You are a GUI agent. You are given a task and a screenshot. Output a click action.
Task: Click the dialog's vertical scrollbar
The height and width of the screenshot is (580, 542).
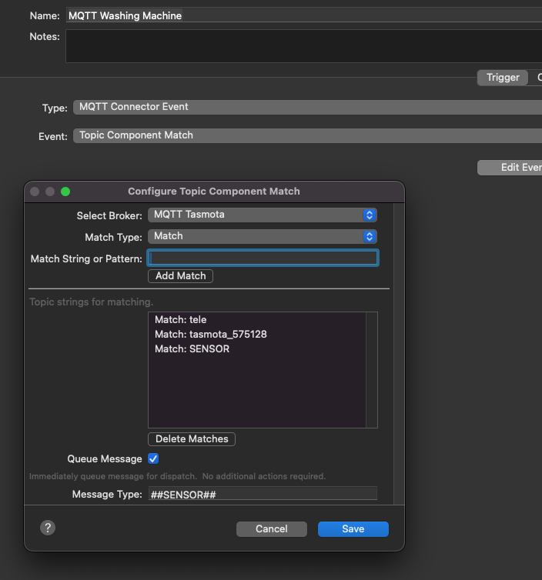(399, 354)
